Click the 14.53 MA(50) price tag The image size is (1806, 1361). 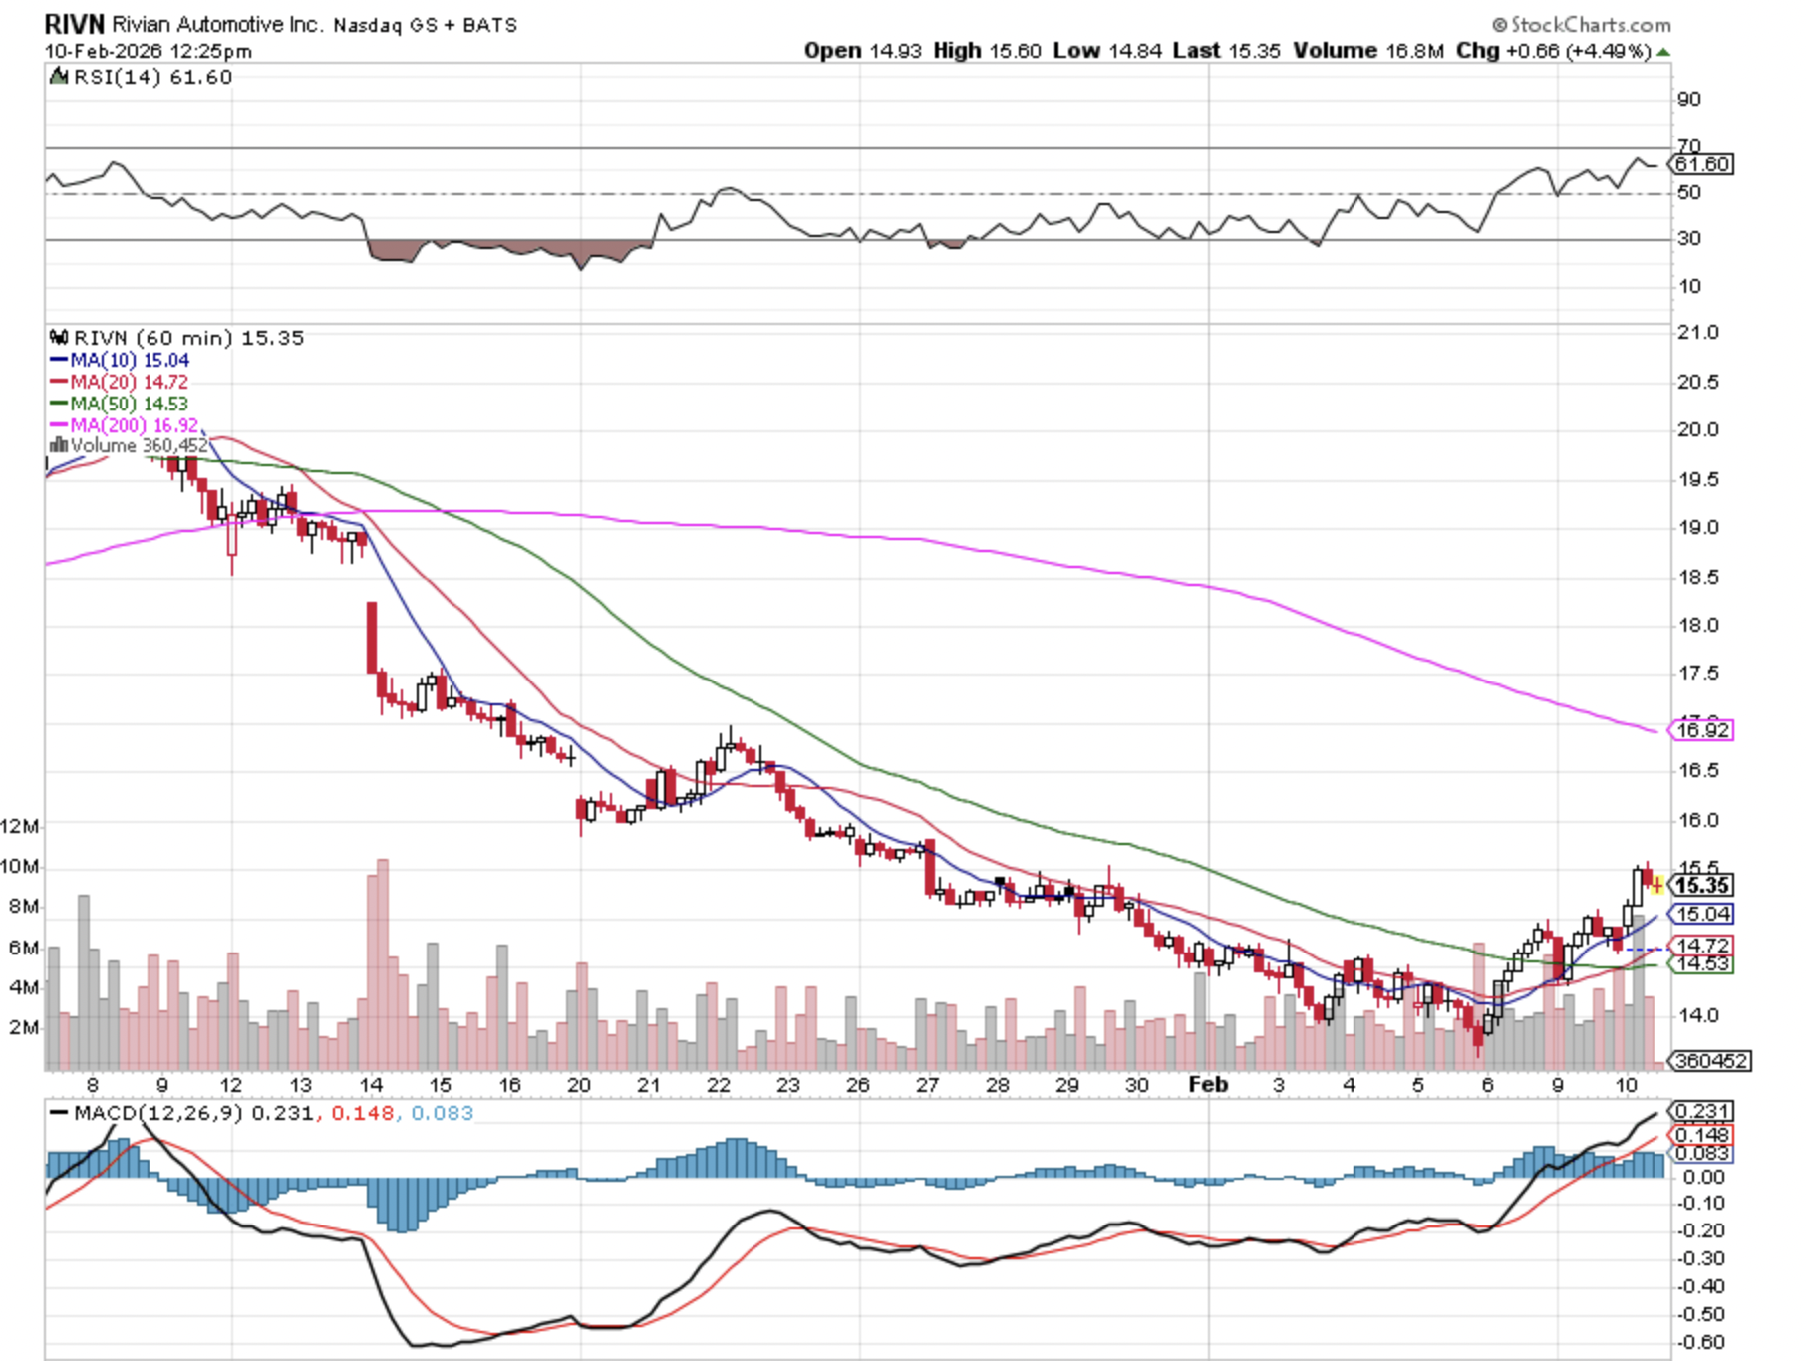[1702, 963]
